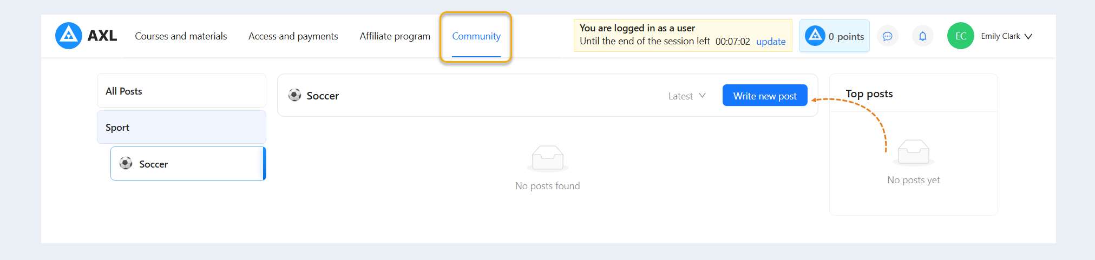
Task: Open the notifications bell icon
Action: [x=922, y=36]
